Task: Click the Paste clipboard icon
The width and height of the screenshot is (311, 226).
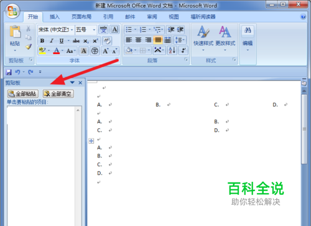Action: [15, 32]
